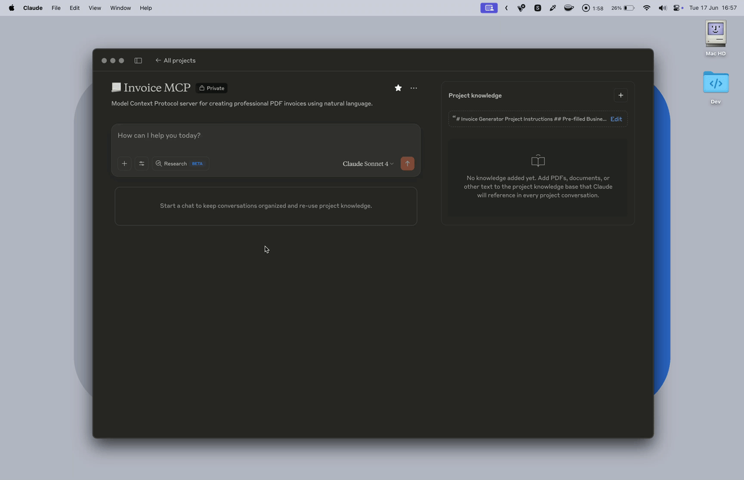This screenshot has height=480, width=744.
Task: Open project options via the ellipsis icon
Action: [x=413, y=87]
